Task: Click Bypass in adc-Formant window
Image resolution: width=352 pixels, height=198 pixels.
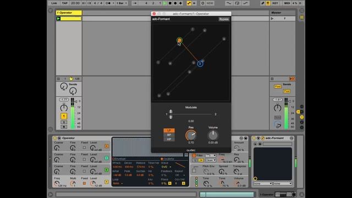Action: click(224, 19)
